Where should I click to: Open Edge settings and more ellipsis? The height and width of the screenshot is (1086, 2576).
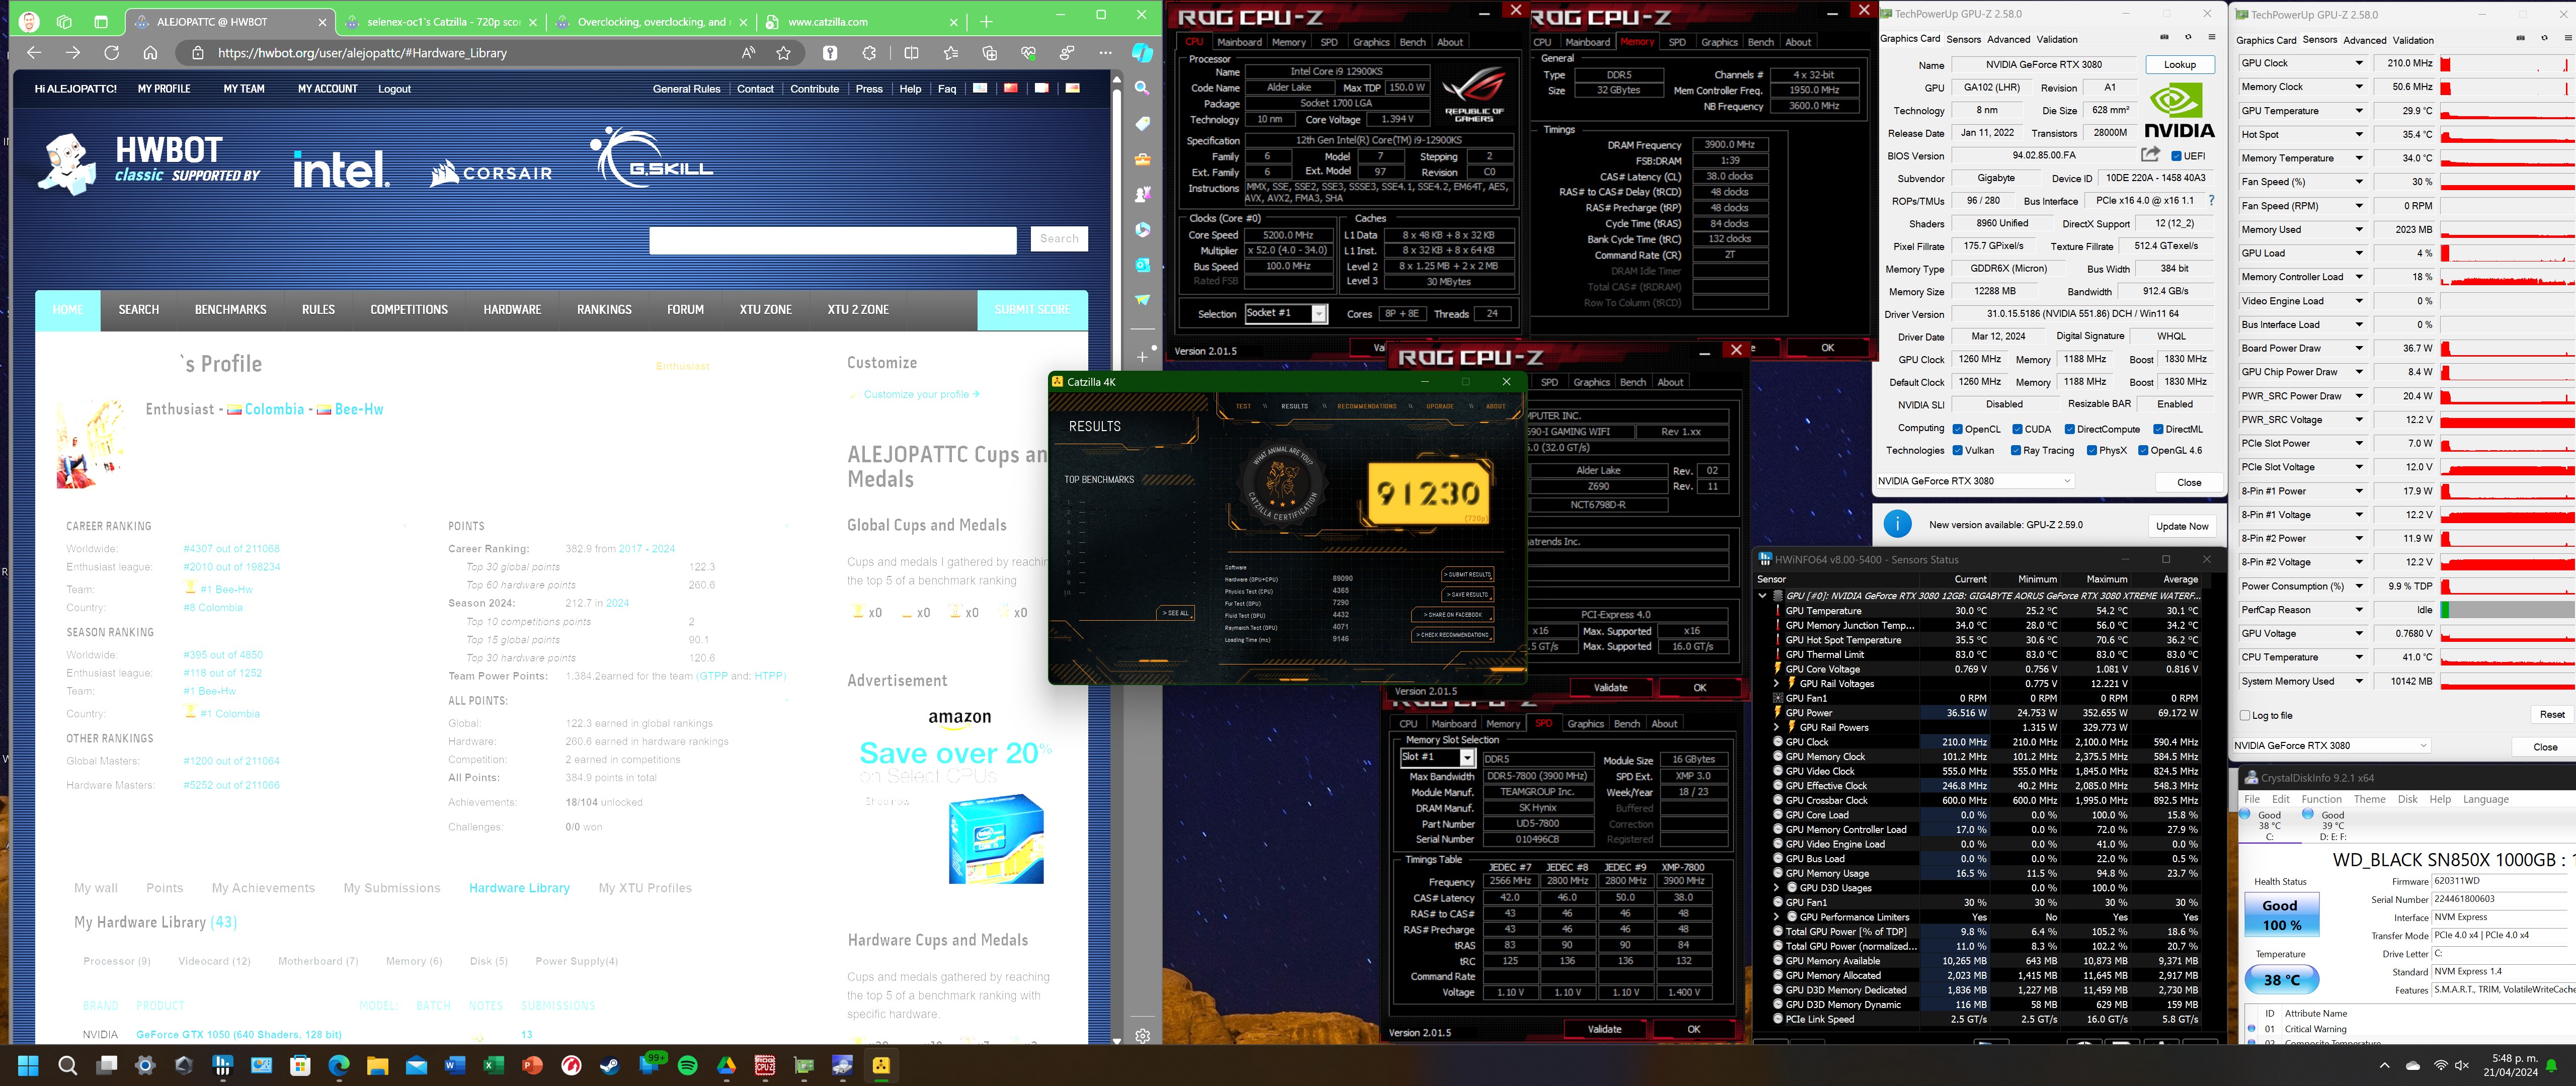1105,53
